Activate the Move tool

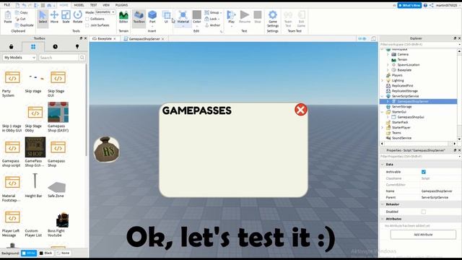pyautogui.click(x=54, y=17)
